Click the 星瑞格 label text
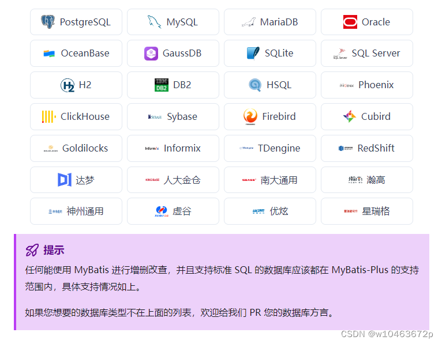This screenshot has width=442, height=344. click(x=376, y=211)
